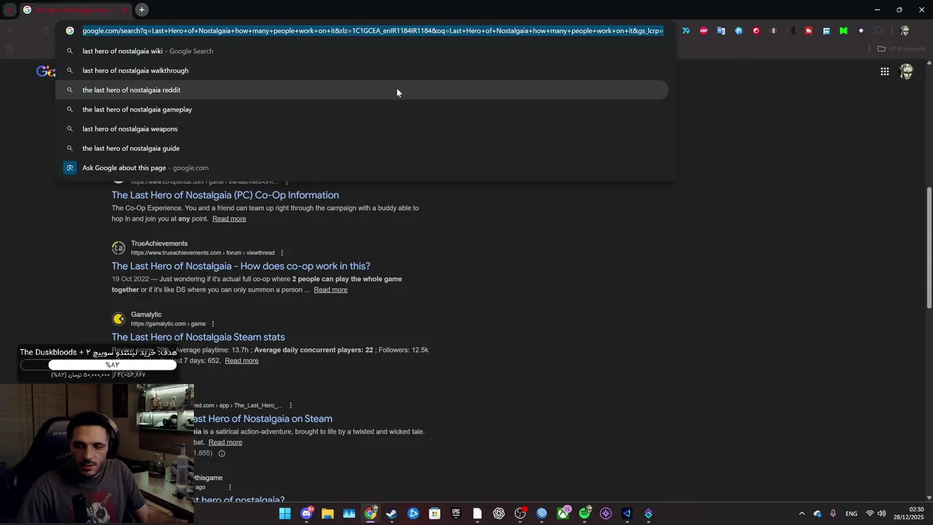The height and width of the screenshot is (525, 933).
Task: Open the 7TV extension icon
Action: click(686, 31)
